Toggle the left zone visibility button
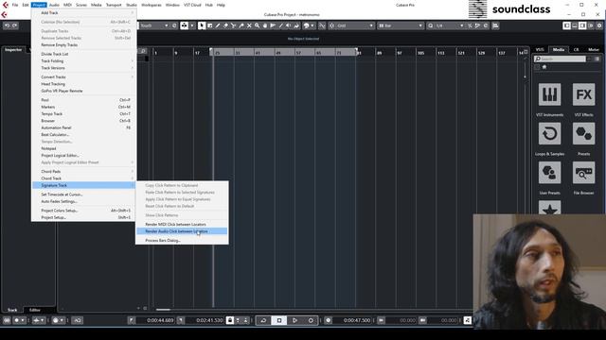Viewport: 606px width, 340px height. [x=566, y=25]
